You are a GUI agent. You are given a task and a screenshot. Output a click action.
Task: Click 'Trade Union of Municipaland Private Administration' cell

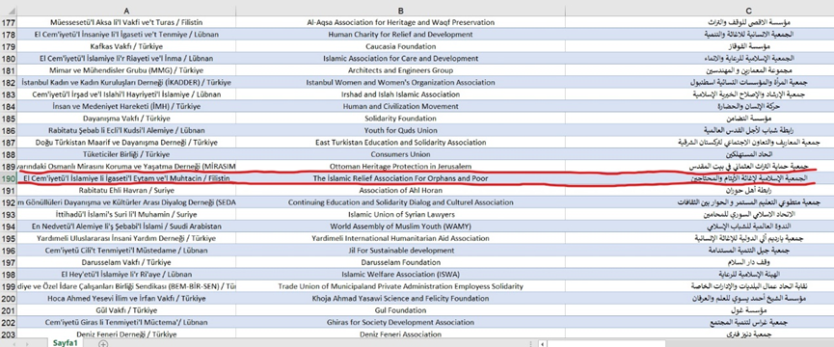coord(400,286)
